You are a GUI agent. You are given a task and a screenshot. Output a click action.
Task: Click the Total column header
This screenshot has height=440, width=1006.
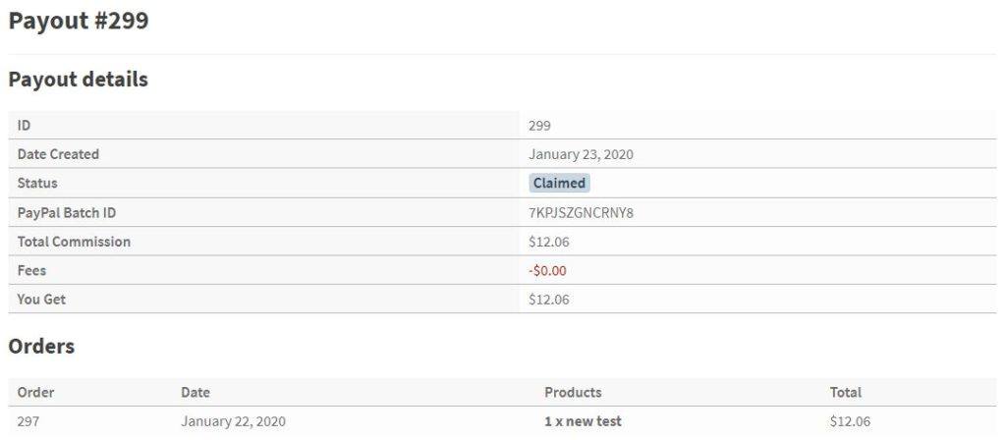click(x=846, y=392)
